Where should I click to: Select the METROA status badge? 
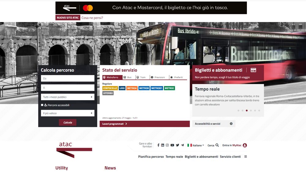pyautogui.click(x=132, y=88)
